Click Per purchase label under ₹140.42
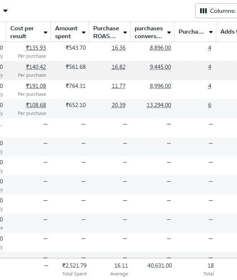Viewport: 237px width, 280px height. (32, 75)
